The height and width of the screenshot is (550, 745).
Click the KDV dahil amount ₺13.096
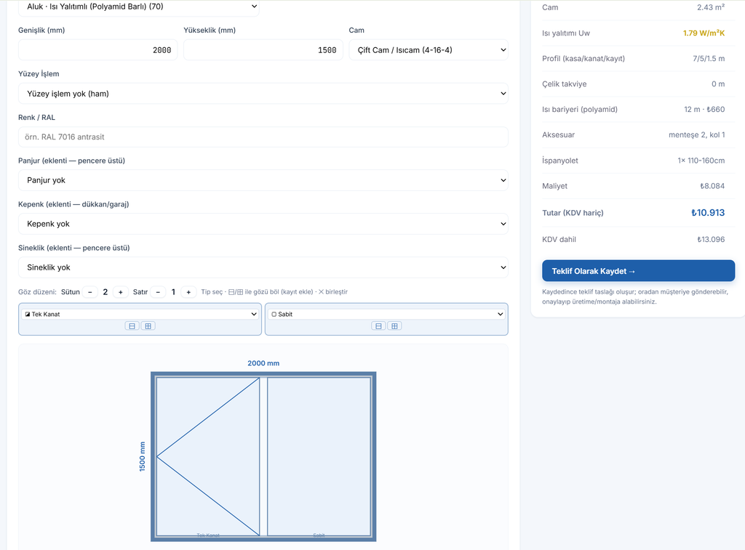pyautogui.click(x=711, y=239)
